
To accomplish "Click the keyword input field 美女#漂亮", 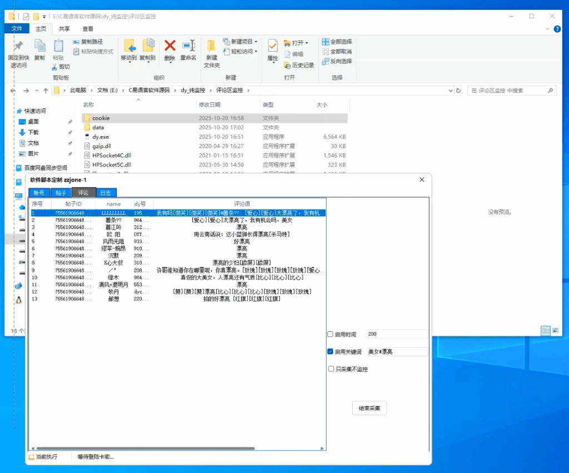I will point(397,352).
